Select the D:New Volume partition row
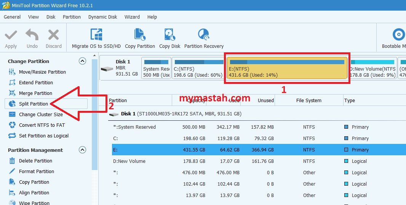This screenshot has height=205, width=406. (259, 161)
